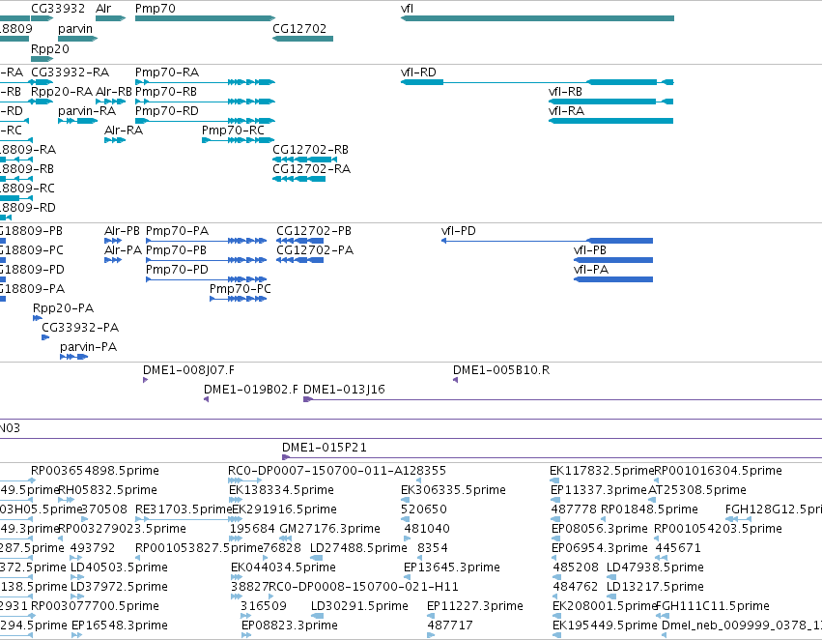Click transcript Pmp70-RA
The width and height of the screenshot is (822, 640).
pos(205,82)
